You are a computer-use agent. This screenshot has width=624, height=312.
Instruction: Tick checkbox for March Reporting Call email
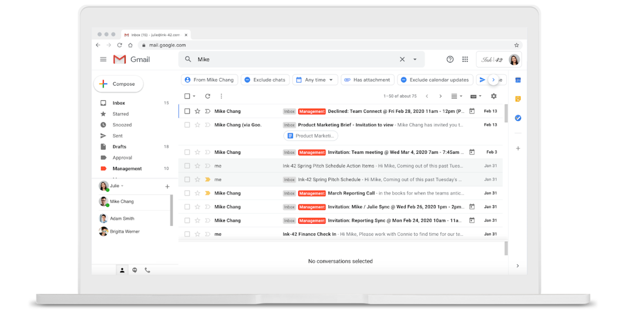187,193
